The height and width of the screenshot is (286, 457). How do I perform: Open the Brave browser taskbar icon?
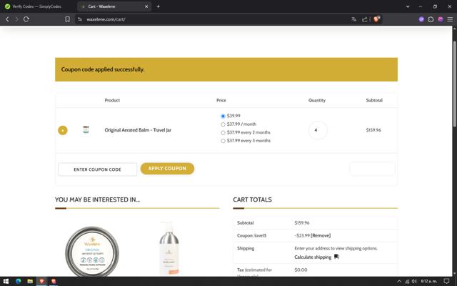(41, 281)
